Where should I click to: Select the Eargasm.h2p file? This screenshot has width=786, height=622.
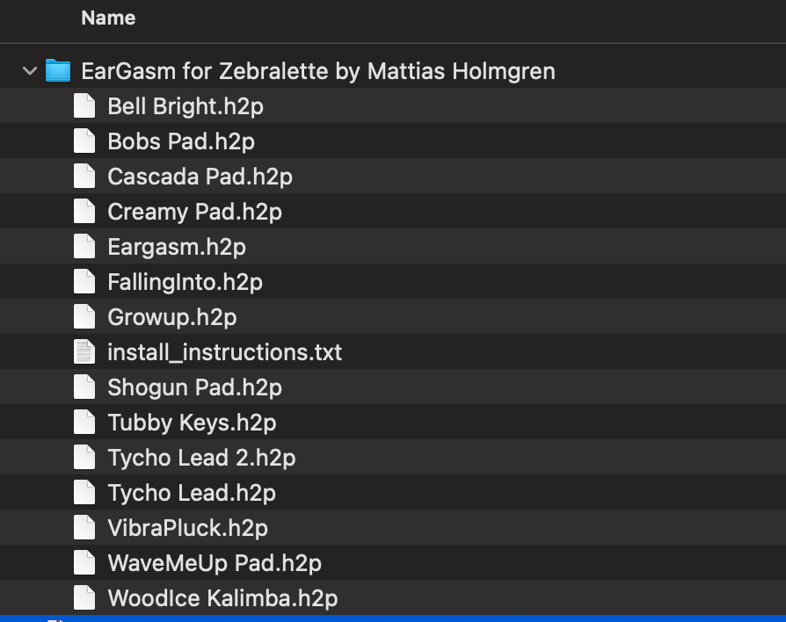176,247
